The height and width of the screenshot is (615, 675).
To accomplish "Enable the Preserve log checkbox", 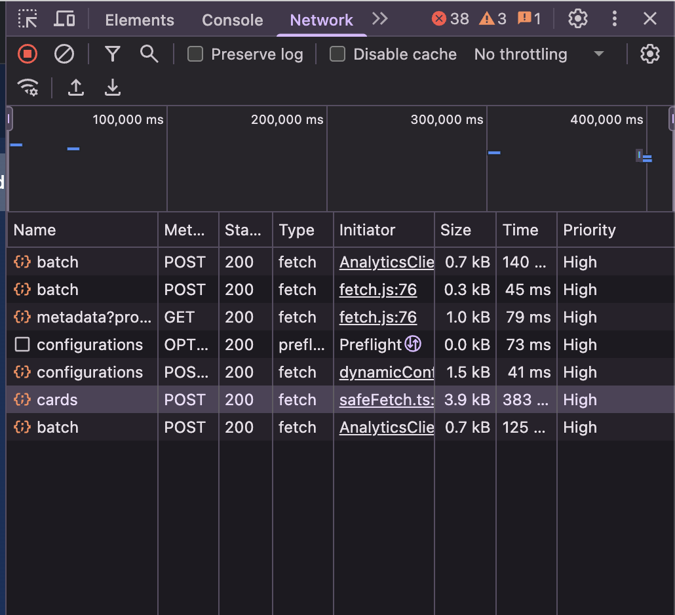I will [x=195, y=54].
